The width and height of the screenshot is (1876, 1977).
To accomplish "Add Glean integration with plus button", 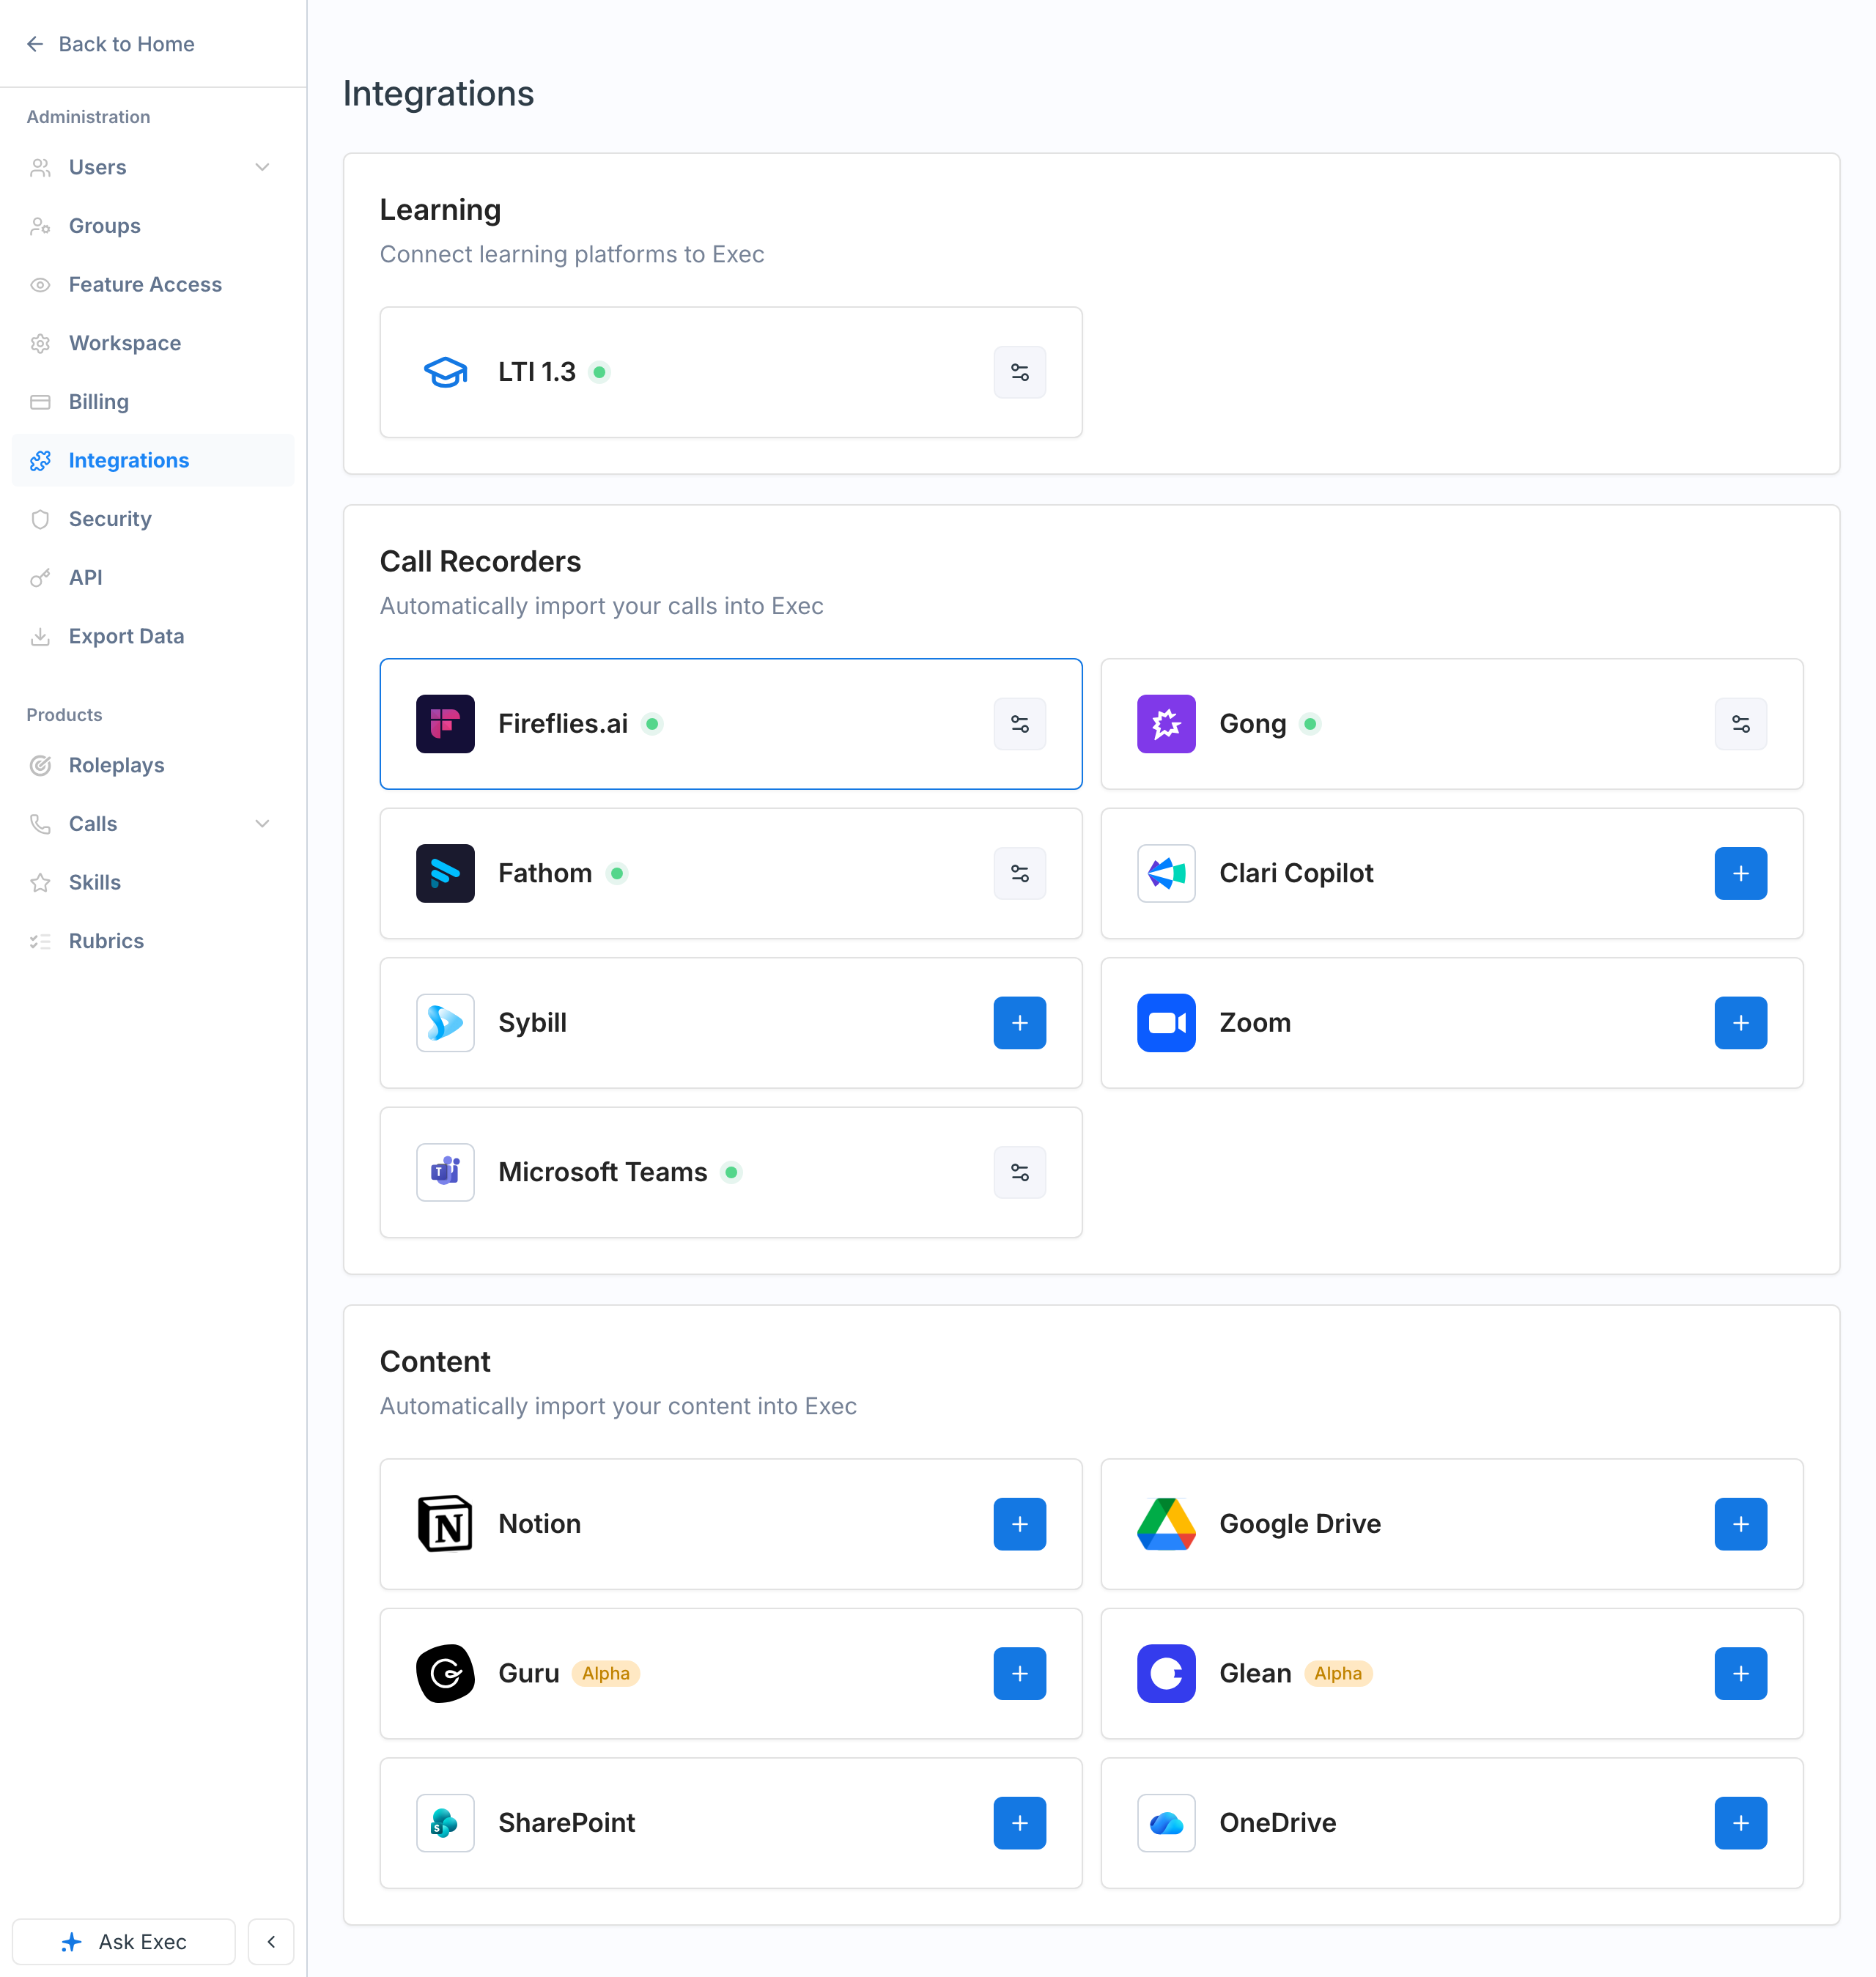I will [x=1740, y=1673].
